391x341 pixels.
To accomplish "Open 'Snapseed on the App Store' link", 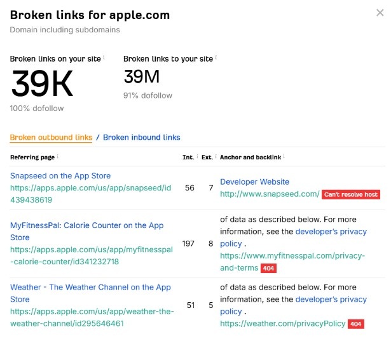I will tap(60, 176).
